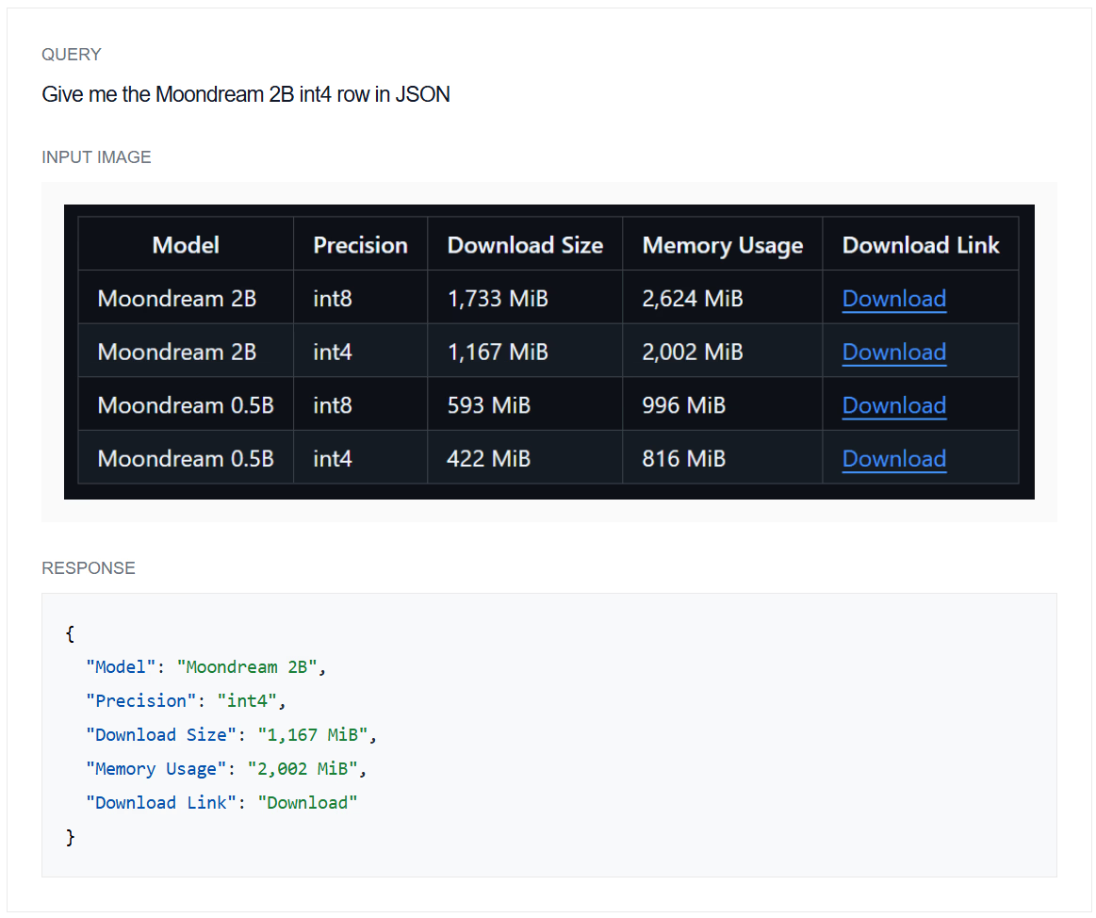
Task: Click the RESPONSE section label
Action: tap(88, 567)
